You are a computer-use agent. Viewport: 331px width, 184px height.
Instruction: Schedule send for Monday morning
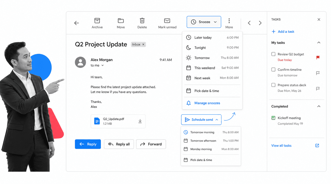pos(211,149)
